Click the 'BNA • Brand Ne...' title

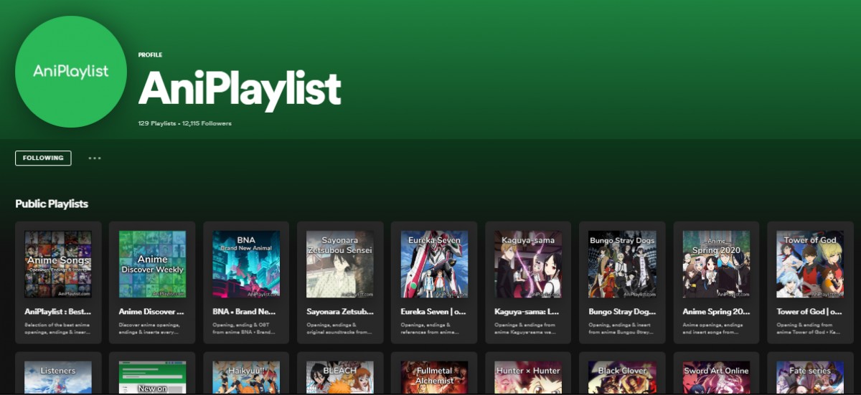tap(245, 312)
